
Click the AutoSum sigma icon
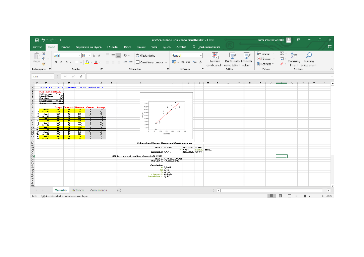pos(282,54)
